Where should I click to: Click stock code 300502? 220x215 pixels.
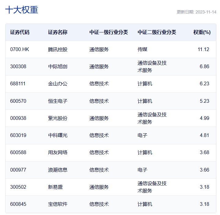(18, 187)
